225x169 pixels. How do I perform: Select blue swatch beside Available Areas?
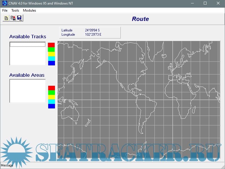tap(51, 106)
